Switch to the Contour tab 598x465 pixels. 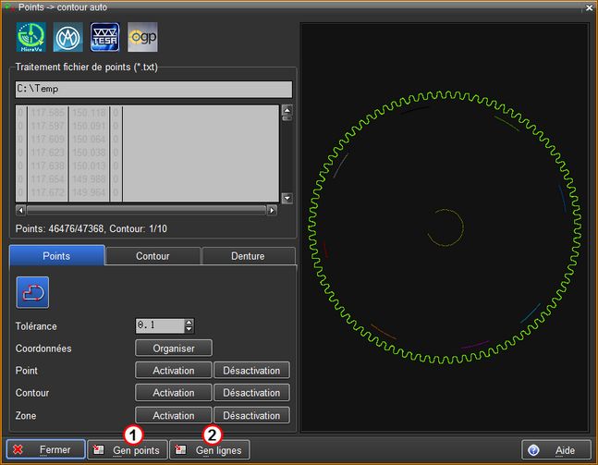[x=153, y=256]
